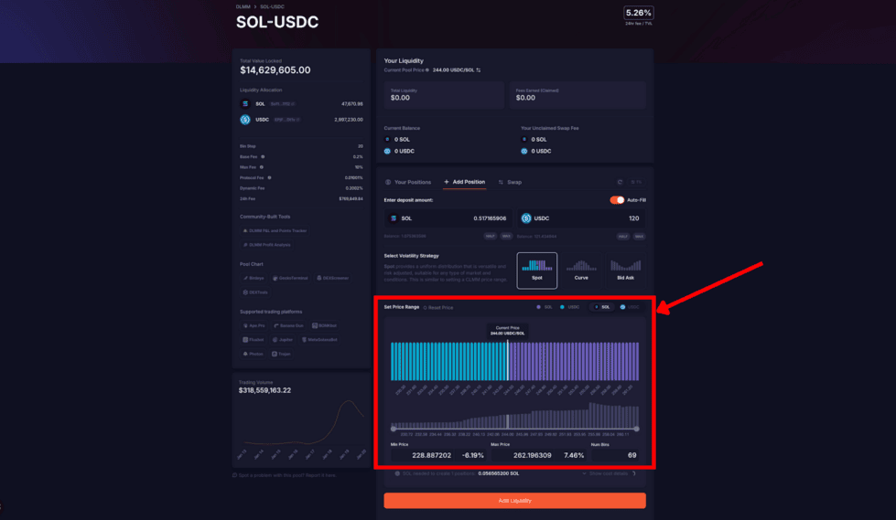Open Fluxbot trading platform
Image resolution: width=896 pixels, height=520 pixels.
(254, 340)
